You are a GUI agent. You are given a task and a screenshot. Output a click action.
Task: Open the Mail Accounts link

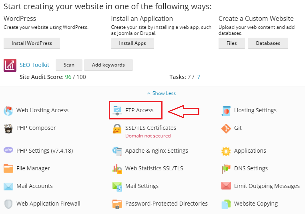35,186
